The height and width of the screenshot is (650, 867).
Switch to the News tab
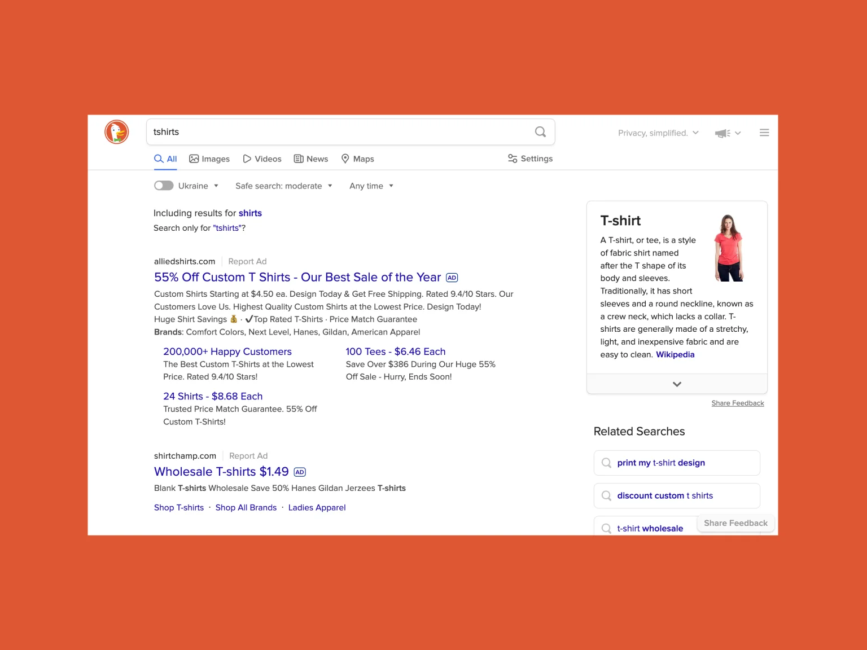311,159
